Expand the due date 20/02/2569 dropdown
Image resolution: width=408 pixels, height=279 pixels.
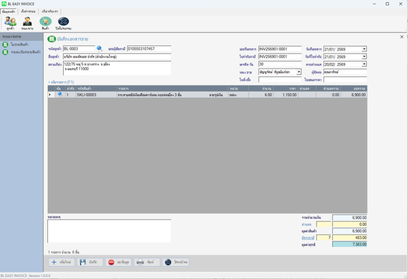click(x=364, y=64)
